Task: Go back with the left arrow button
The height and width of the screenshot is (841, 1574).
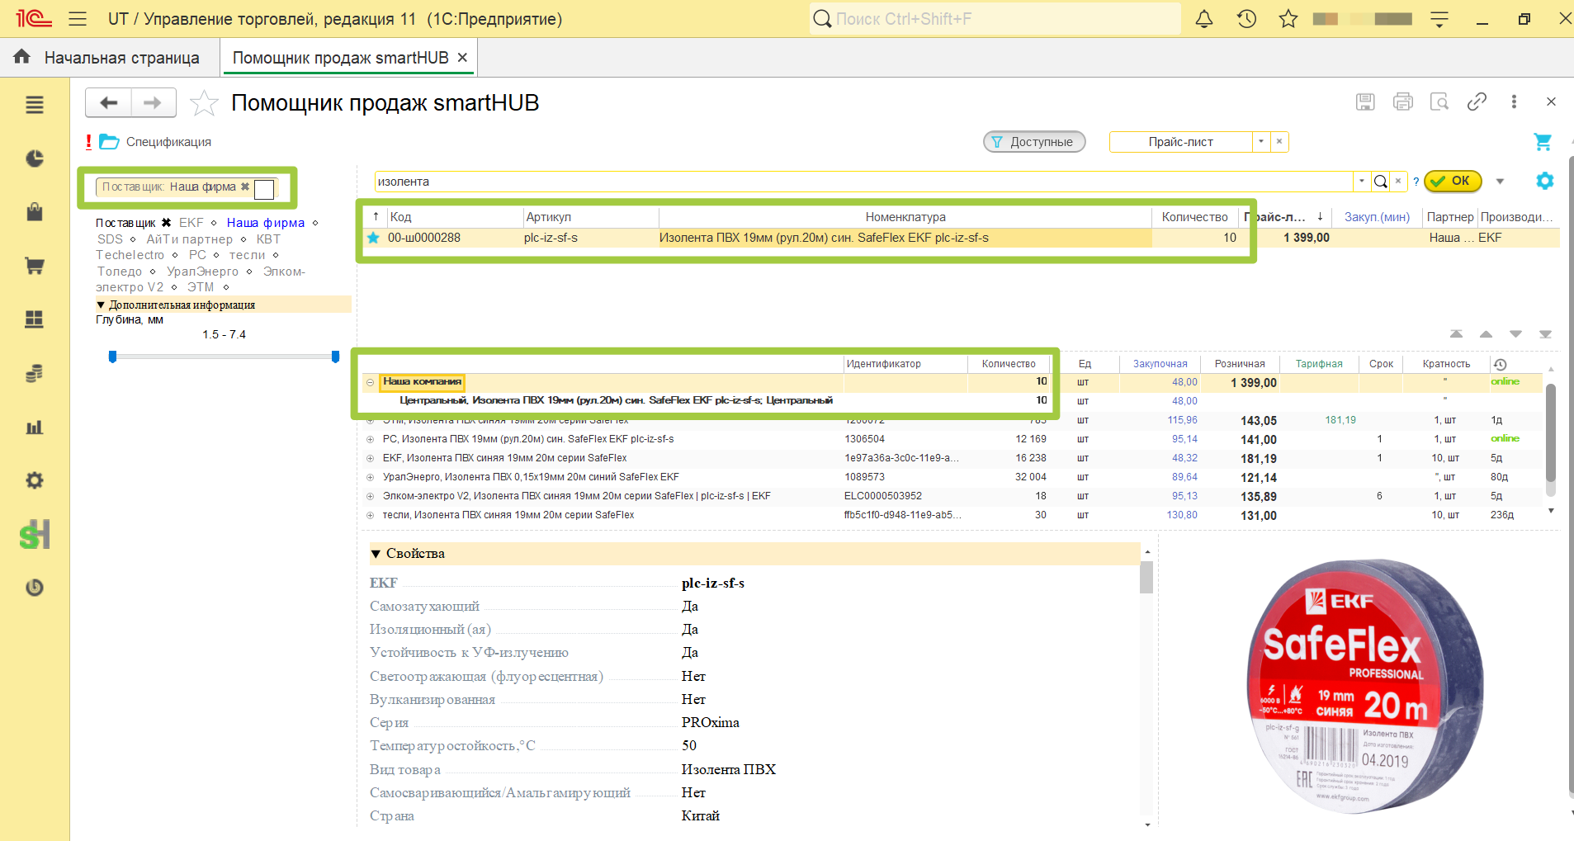Action: pyautogui.click(x=108, y=103)
